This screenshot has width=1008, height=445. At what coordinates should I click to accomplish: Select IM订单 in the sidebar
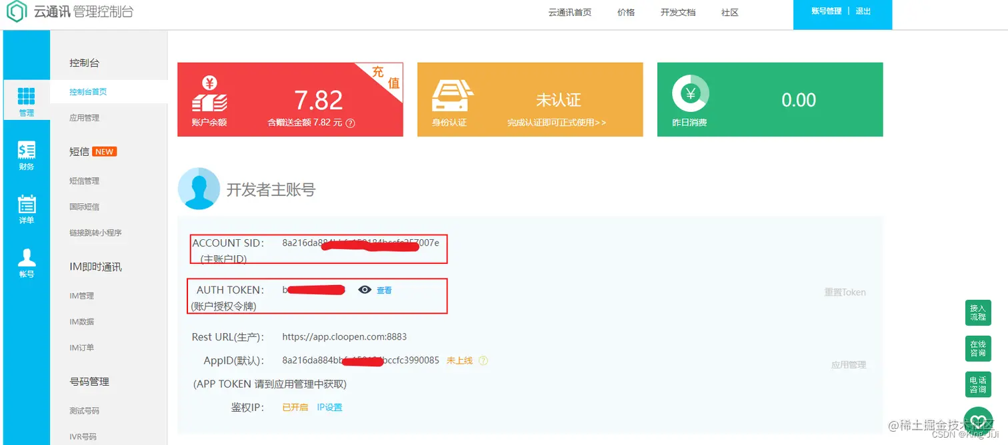tap(82, 348)
